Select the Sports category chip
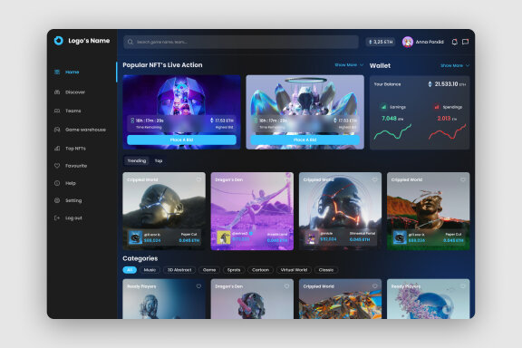This screenshot has height=348, width=522. [234, 270]
